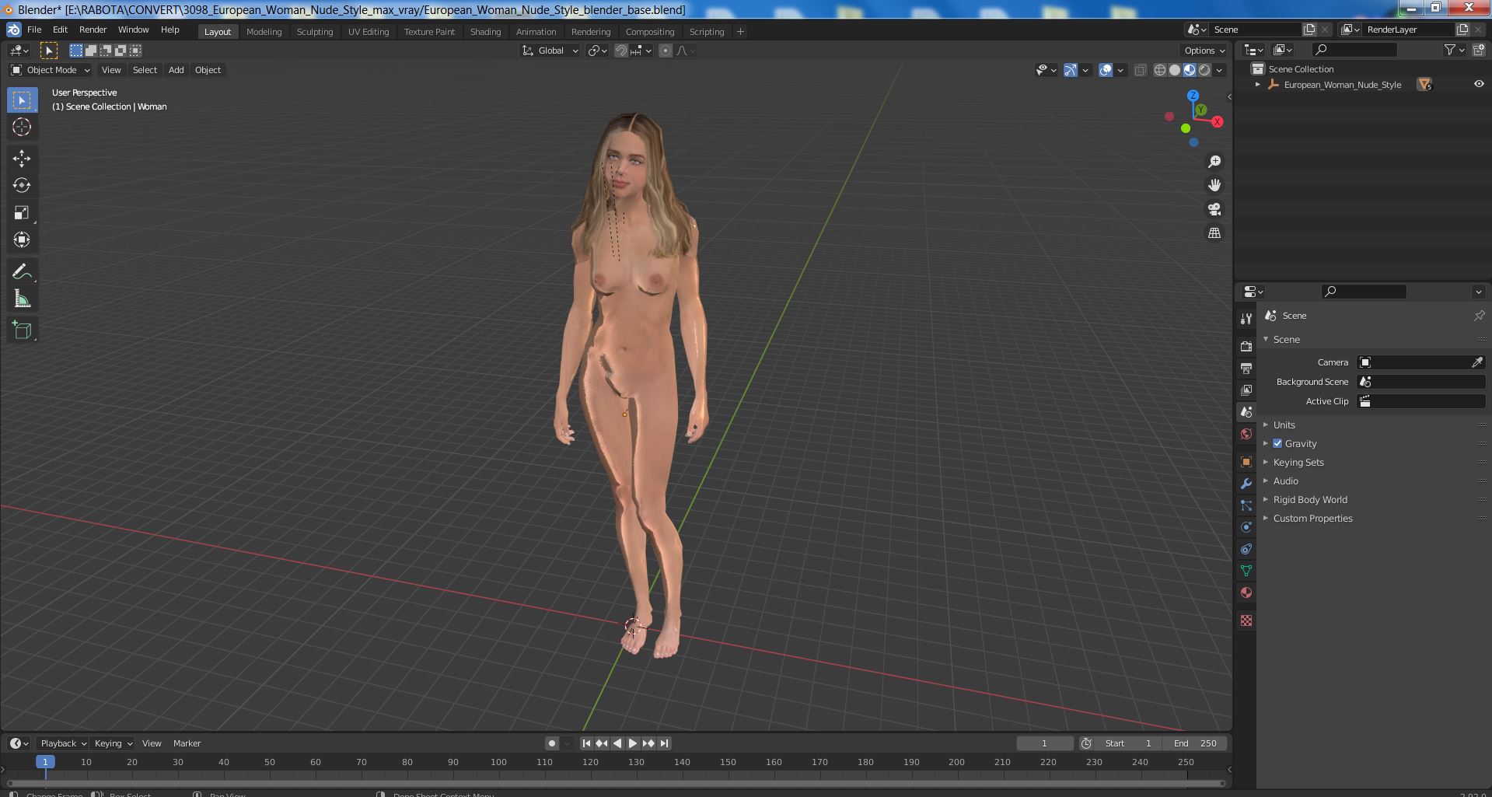Switch to the Scripting workspace tab
The height and width of the screenshot is (797, 1492).
click(706, 32)
